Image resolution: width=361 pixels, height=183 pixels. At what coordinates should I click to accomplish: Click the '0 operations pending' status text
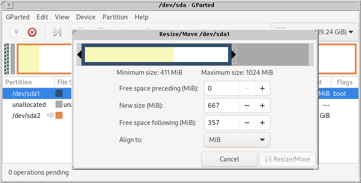38,172
